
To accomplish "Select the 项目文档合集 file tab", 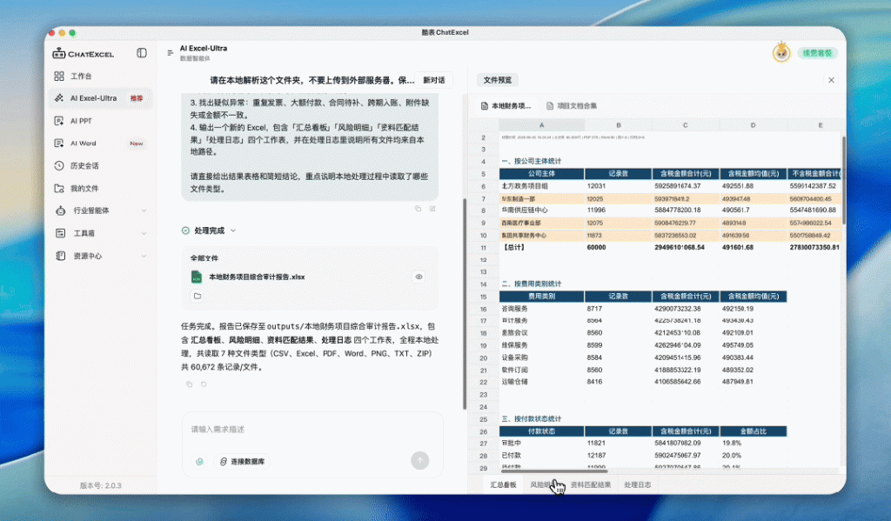I will [572, 105].
